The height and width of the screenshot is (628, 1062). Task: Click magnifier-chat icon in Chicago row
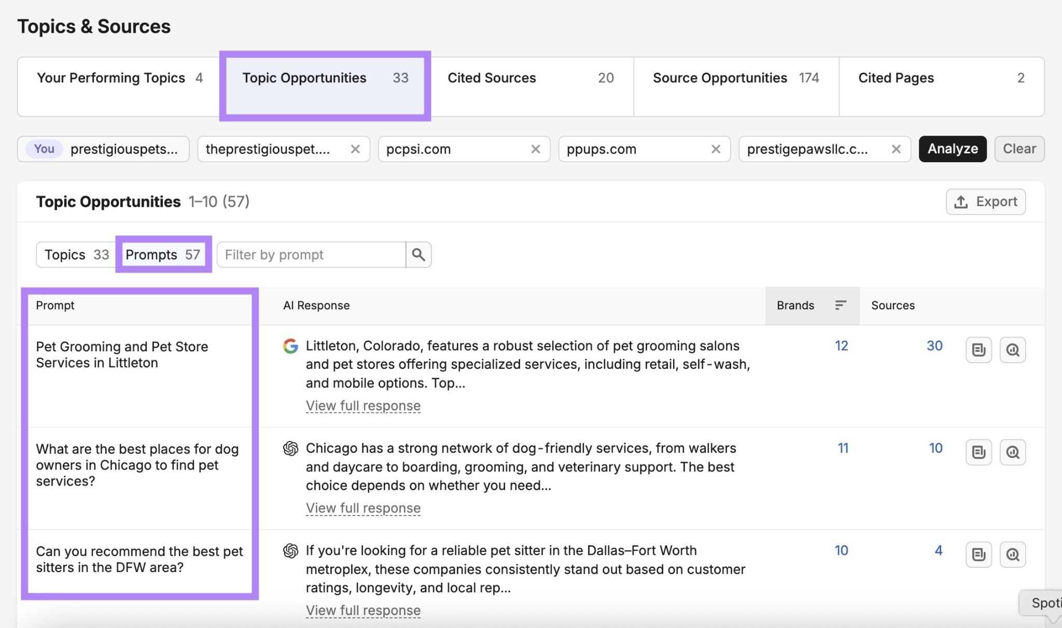(x=1013, y=452)
